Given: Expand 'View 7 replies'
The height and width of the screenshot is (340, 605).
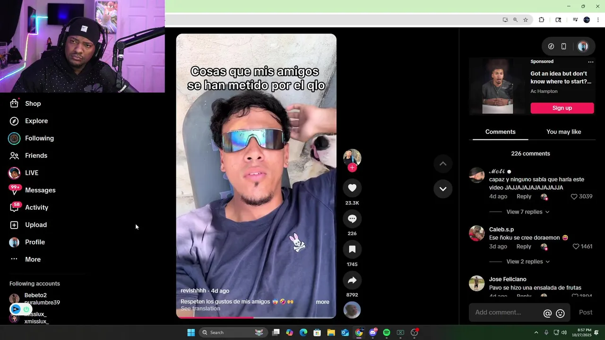Looking at the screenshot, I should coord(527,212).
